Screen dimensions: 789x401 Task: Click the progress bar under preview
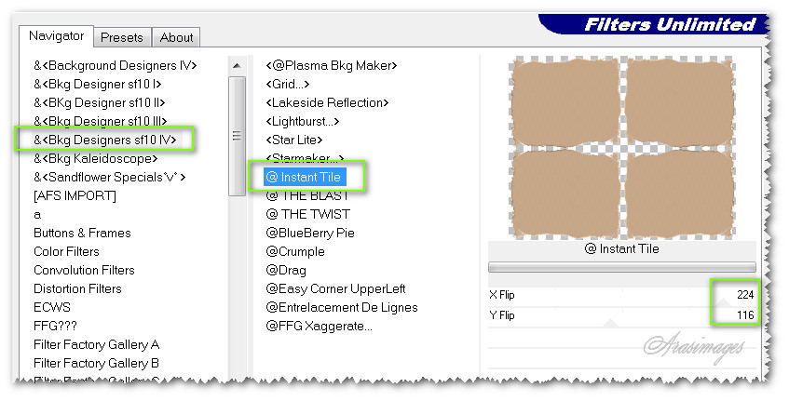coord(622,267)
